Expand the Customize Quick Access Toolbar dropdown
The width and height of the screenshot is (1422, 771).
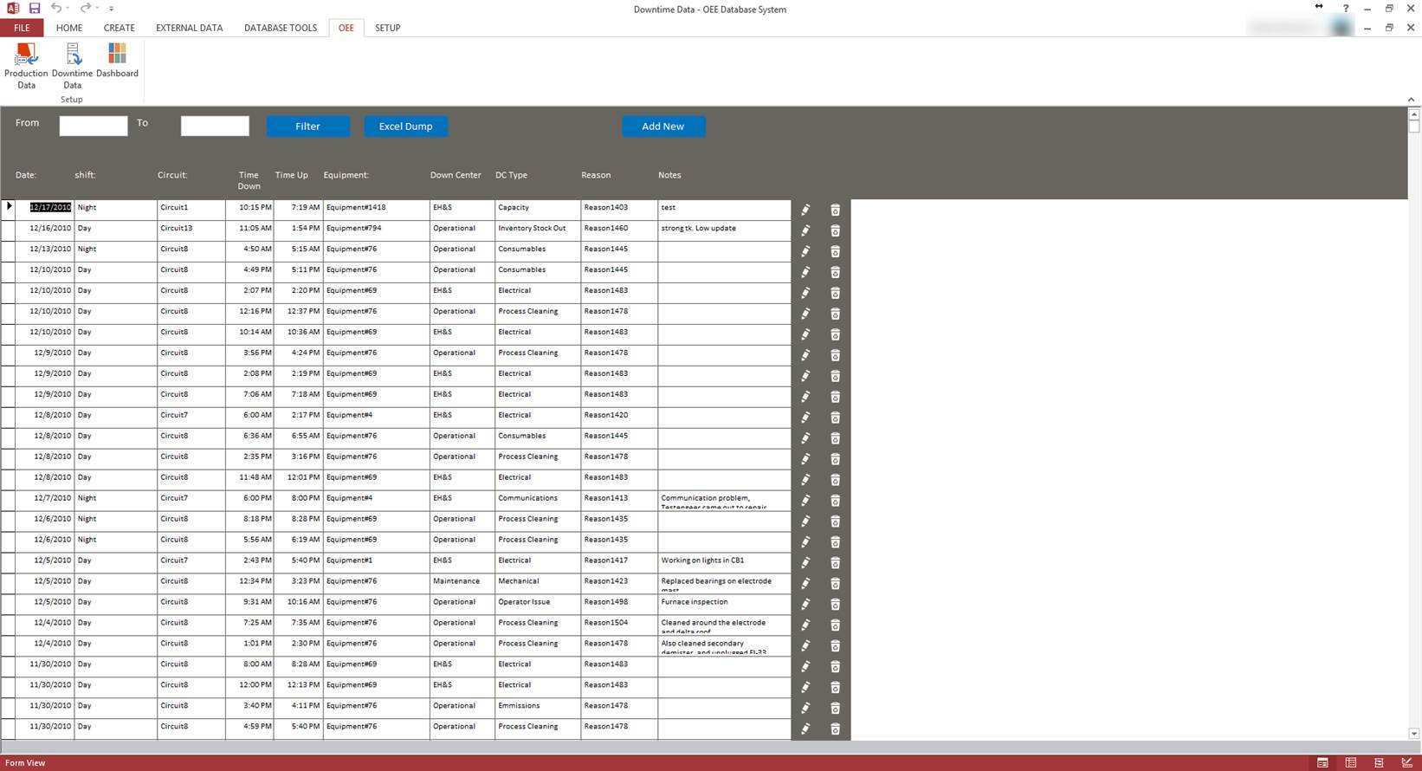click(x=111, y=9)
